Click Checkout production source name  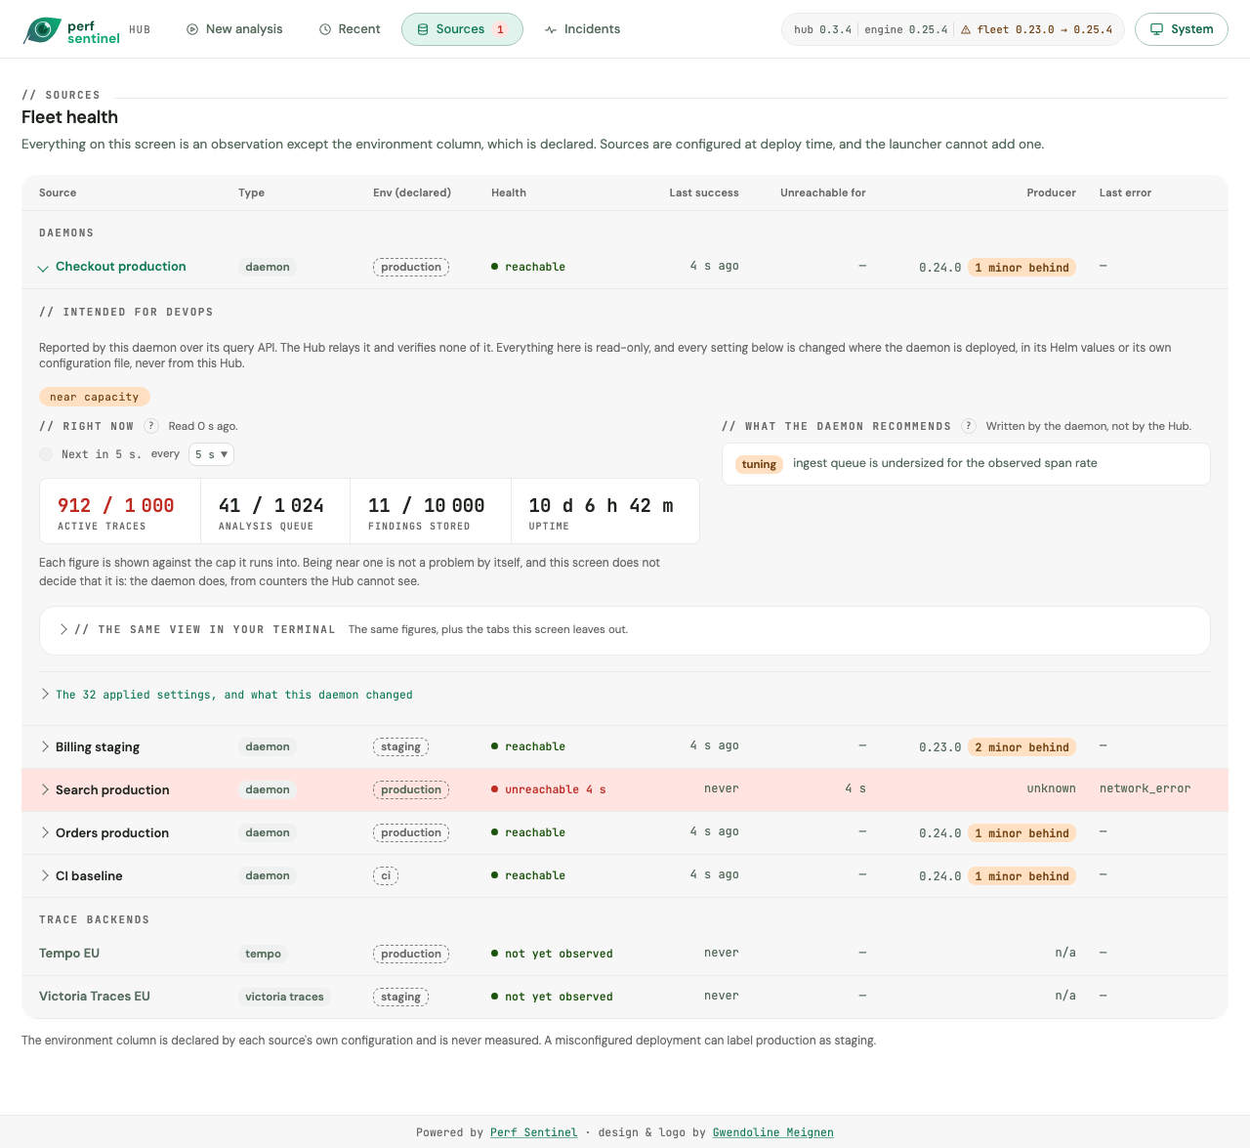(x=120, y=267)
